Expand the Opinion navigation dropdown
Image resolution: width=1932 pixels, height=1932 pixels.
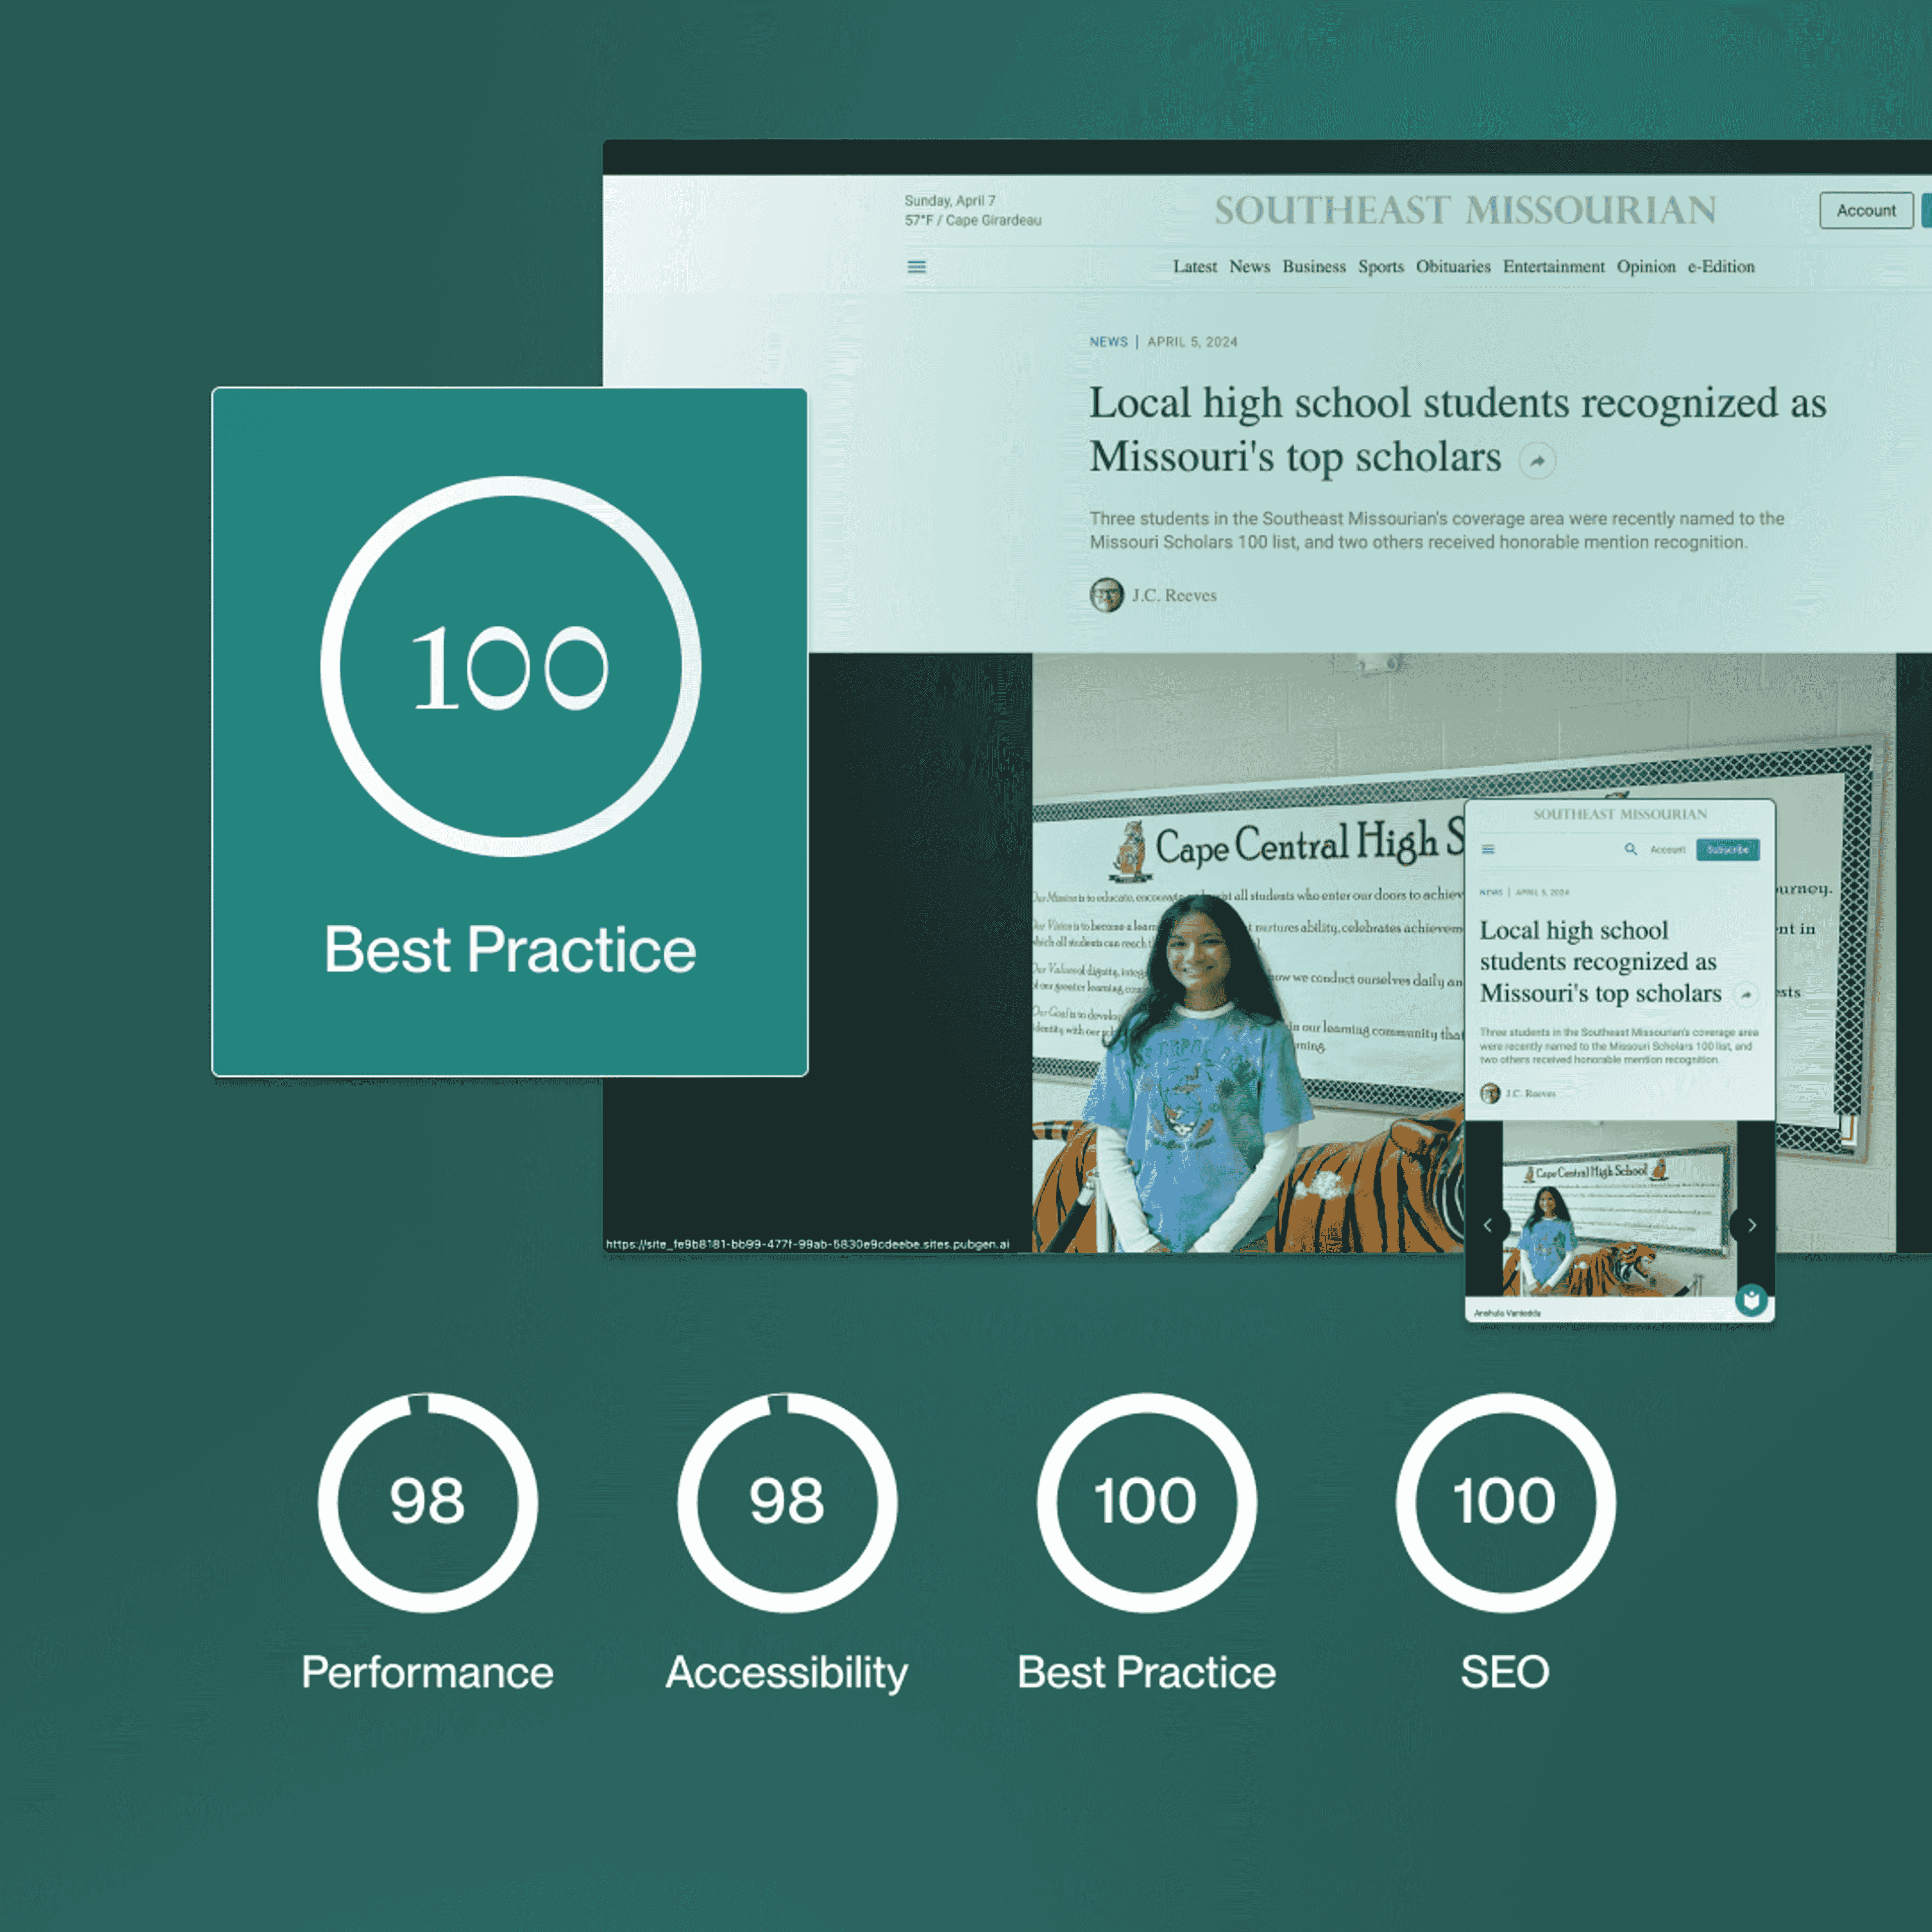point(1642,269)
